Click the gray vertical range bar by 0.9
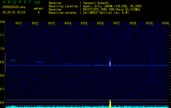The image size is (171, 108). click(5, 62)
